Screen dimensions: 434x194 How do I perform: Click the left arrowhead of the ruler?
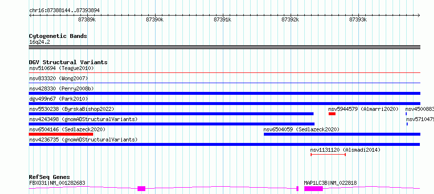pos(30,15)
